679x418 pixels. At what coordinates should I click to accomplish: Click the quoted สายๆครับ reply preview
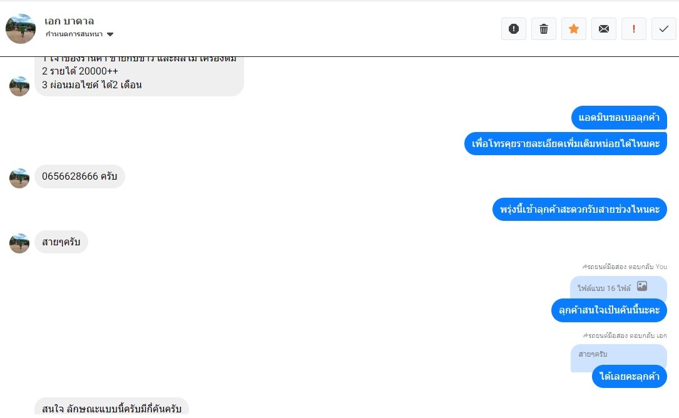618,355
